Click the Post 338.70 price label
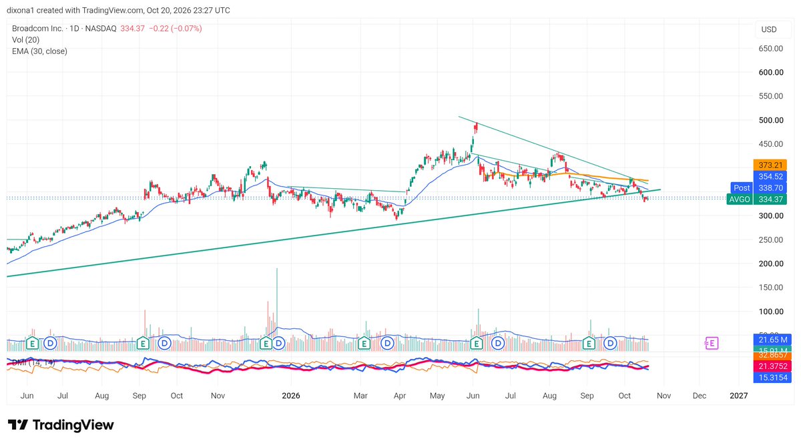The image size is (801, 445). [x=759, y=188]
